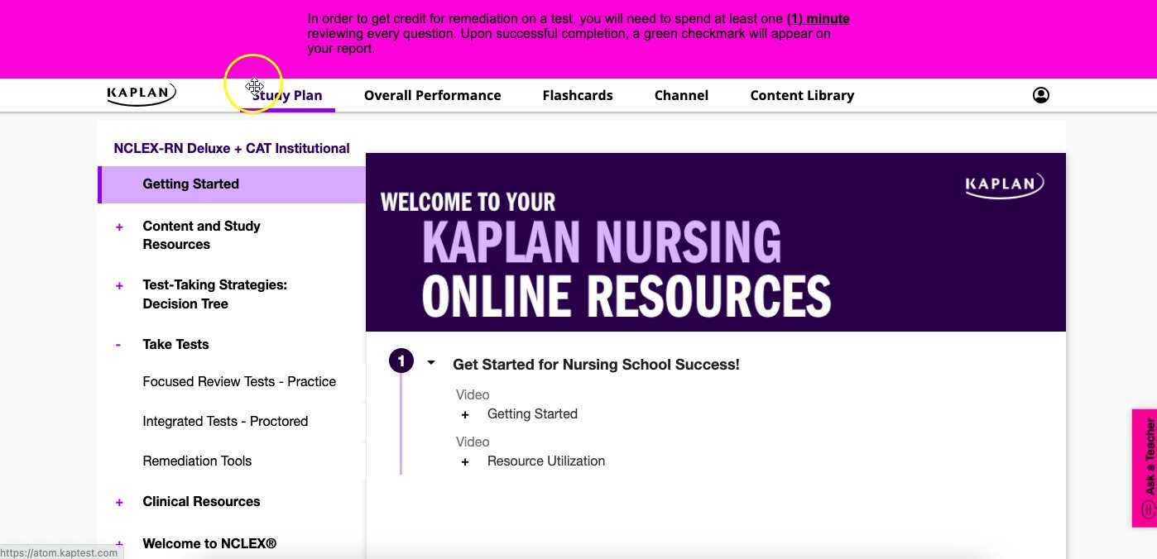1157x559 pixels.
Task: Select Remediation Tools under Take Tests
Action: pyautogui.click(x=197, y=461)
